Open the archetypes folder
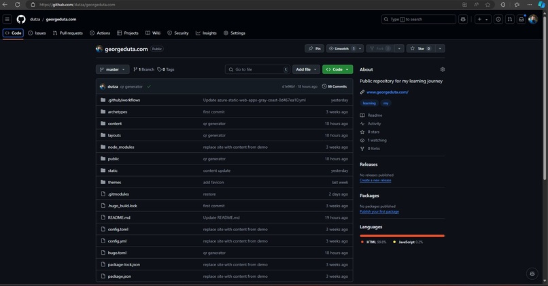 tap(118, 112)
